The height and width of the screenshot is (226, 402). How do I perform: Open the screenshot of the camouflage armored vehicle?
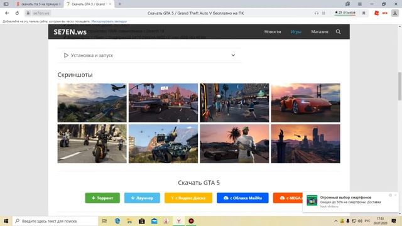(x=163, y=144)
